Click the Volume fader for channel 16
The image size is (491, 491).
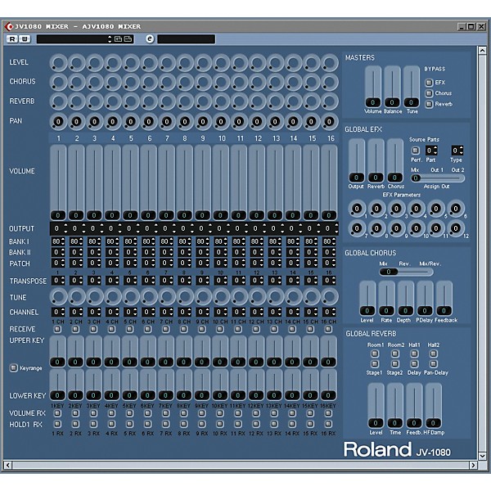click(x=329, y=182)
